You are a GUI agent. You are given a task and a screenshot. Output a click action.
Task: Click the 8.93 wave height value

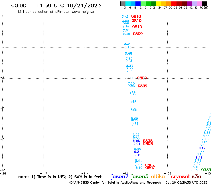pyautogui.click(x=139, y=165)
